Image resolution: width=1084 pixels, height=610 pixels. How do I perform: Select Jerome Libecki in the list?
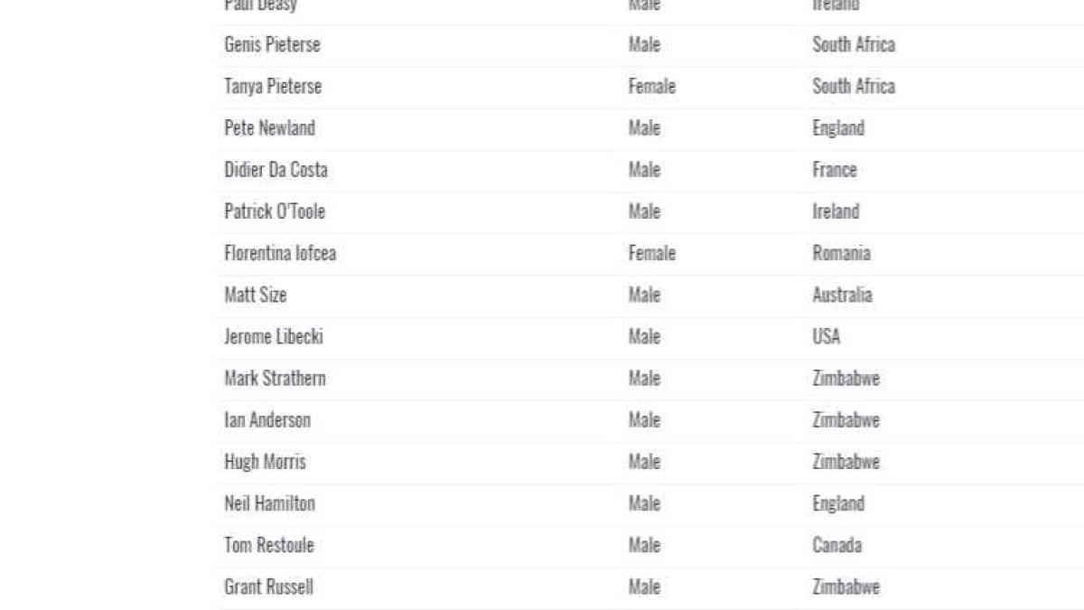[x=274, y=336]
